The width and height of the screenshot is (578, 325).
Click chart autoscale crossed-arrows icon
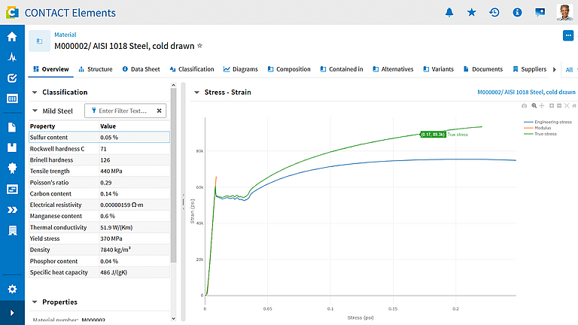point(567,106)
